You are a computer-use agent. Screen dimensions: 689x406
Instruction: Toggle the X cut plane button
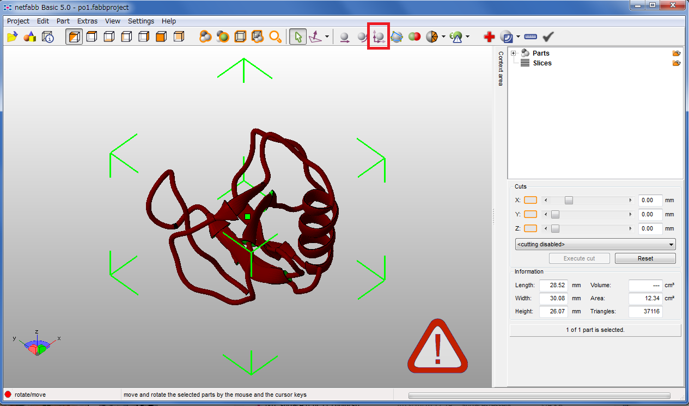tap(530, 201)
